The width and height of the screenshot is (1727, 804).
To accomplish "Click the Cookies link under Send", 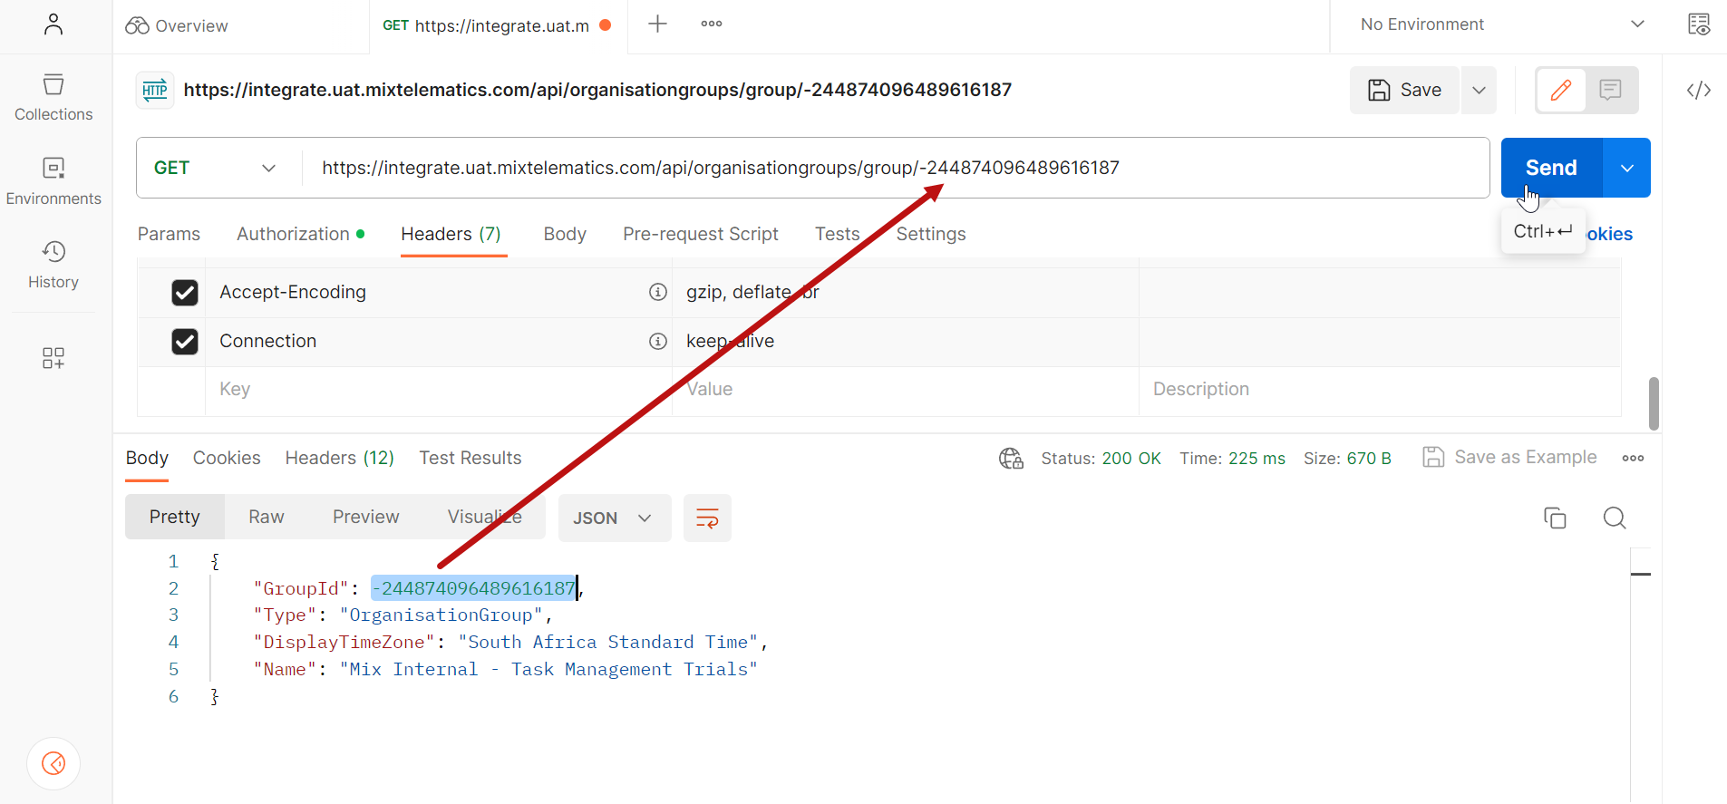I will tap(1609, 234).
